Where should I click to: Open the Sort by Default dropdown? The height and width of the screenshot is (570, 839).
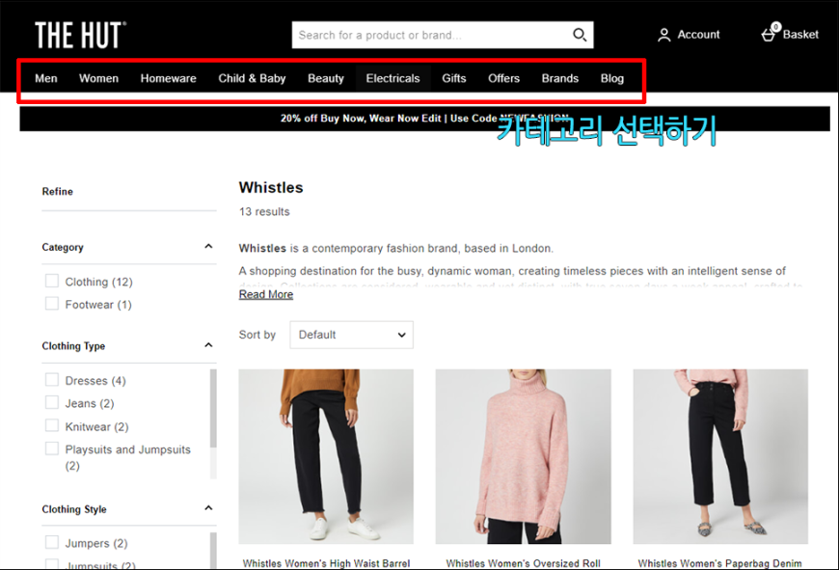tap(352, 335)
